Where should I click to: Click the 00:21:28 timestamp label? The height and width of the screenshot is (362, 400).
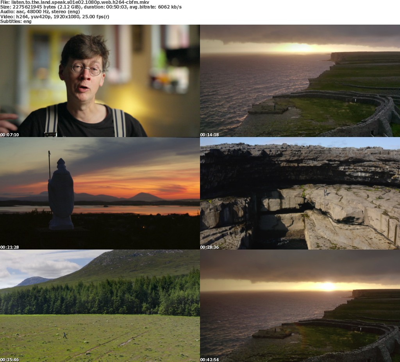tap(9, 247)
